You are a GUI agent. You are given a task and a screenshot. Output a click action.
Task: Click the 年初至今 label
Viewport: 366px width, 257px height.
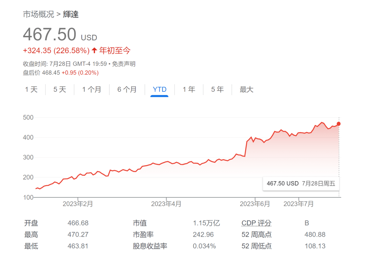[x=115, y=50]
